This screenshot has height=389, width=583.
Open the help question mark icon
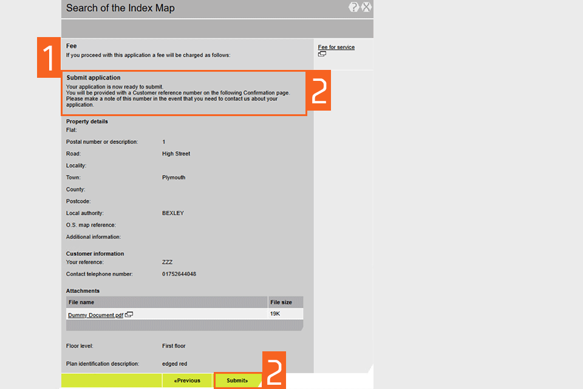click(354, 7)
